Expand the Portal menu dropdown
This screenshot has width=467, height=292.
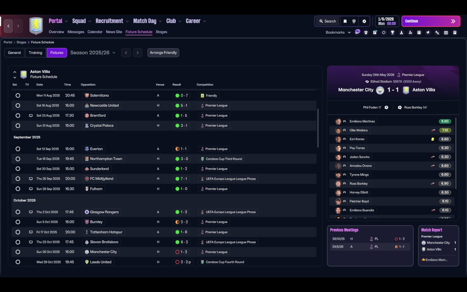[66, 22]
